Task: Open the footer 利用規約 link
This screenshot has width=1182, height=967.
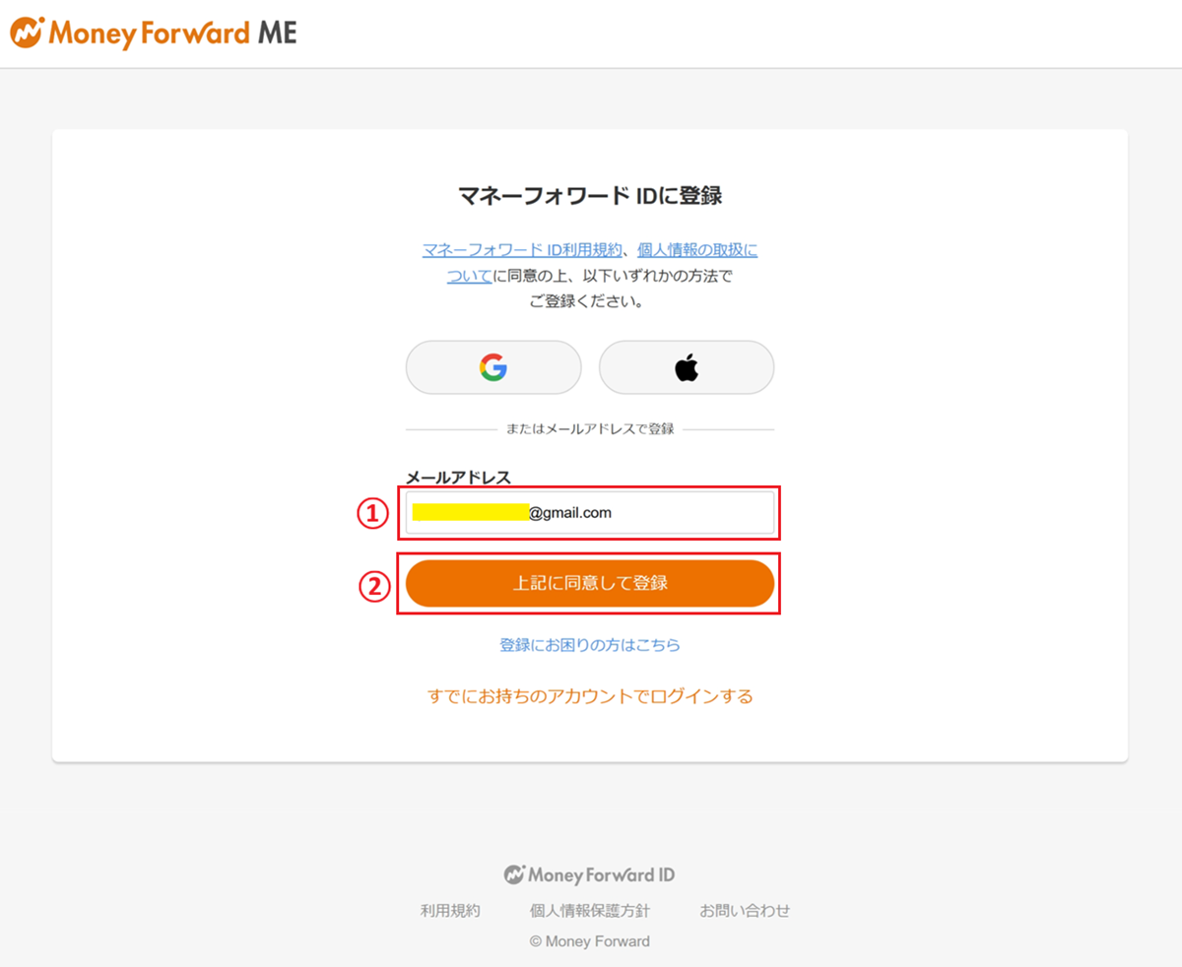Action: [450, 910]
